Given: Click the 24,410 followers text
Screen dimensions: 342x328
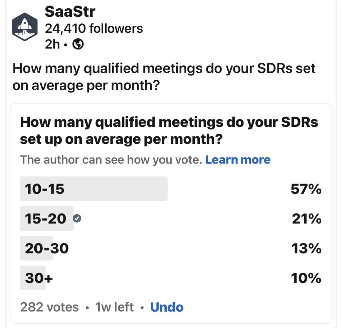Looking at the screenshot, I should pyautogui.click(x=94, y=29).
